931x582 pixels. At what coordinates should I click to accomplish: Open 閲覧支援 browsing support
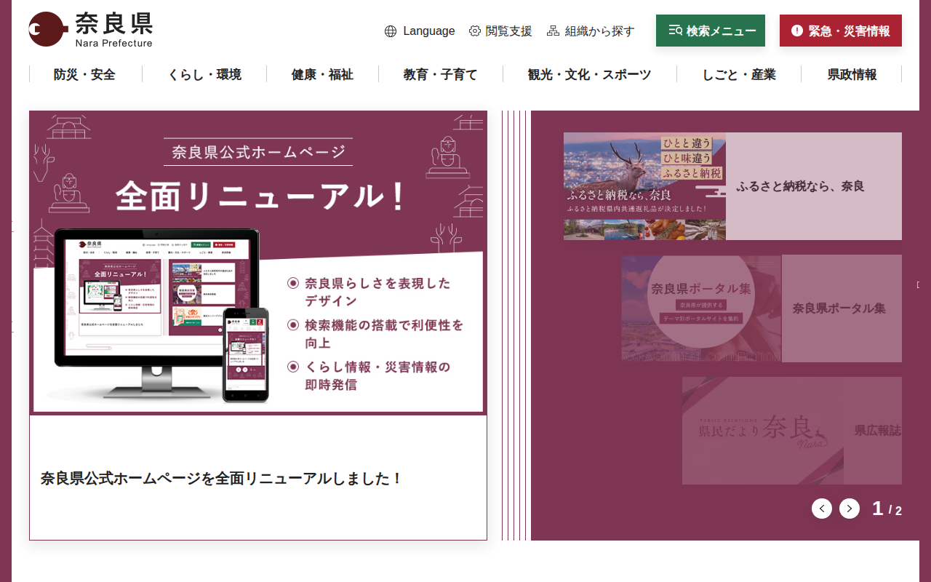tap(500, 31)
